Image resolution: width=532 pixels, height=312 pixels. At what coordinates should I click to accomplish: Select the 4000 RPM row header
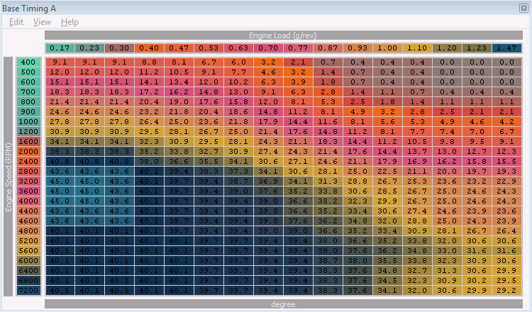pyautogui.click(x=28, y=201)
